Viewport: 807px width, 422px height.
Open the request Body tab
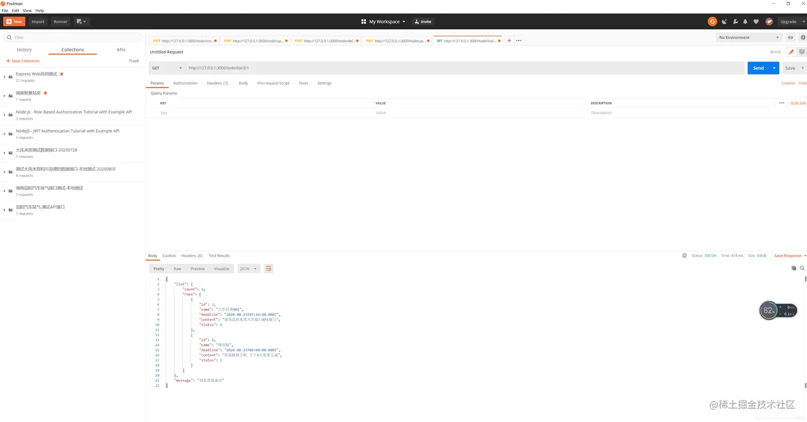(x=243, y=83)
